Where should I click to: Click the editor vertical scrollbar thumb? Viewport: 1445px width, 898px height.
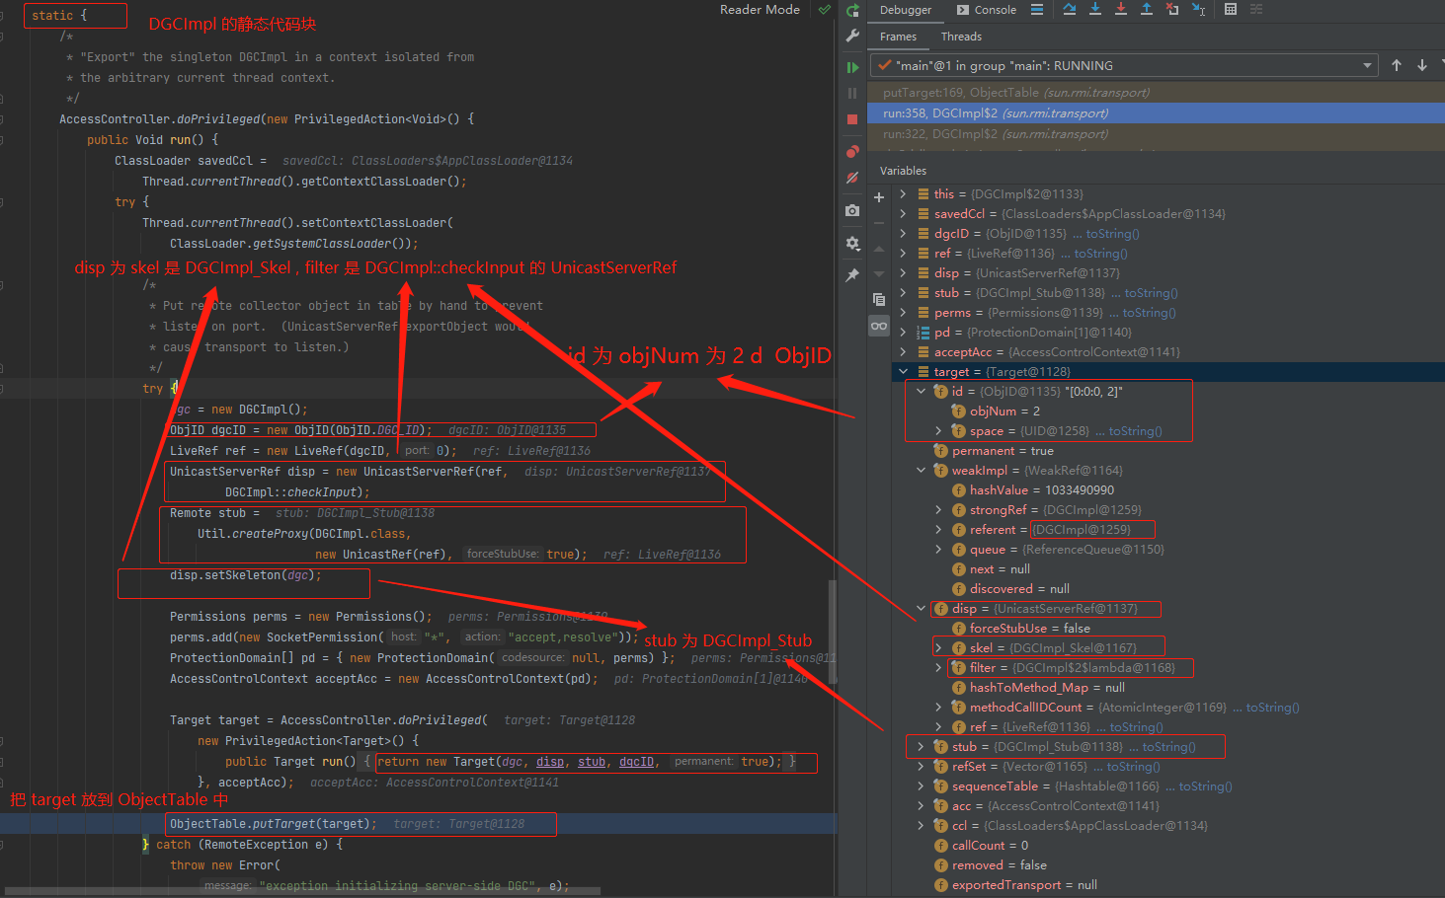(833, 632)
